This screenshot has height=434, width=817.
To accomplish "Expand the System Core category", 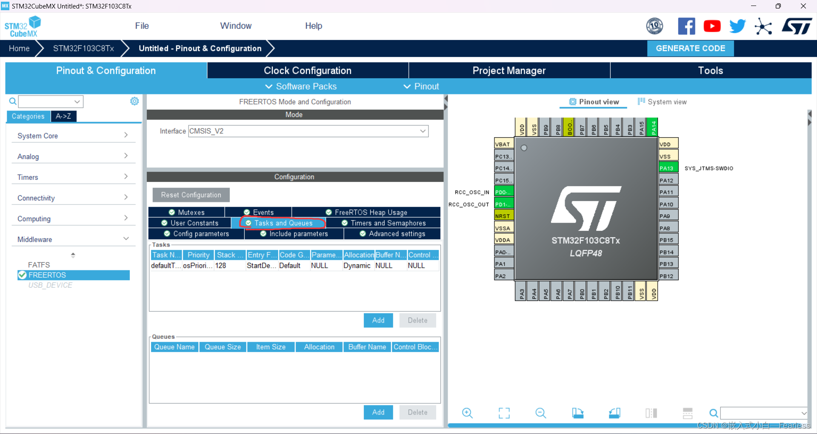I will 126,135.
